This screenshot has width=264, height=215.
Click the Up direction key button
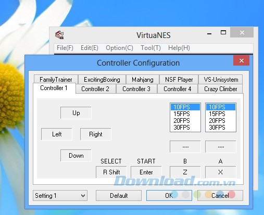point(76,113)
